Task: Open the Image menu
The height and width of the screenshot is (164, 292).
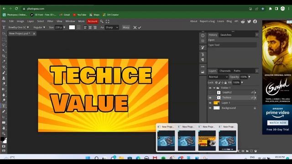Action: 20,21
